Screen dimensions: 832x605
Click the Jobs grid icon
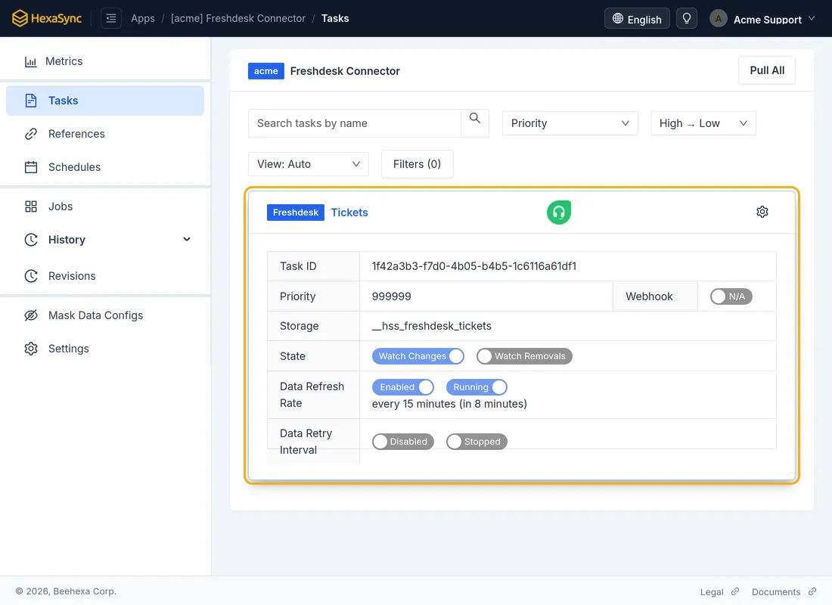31,206
